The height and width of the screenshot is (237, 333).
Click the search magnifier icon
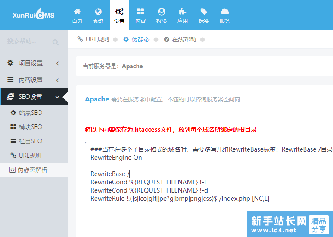[x=56, y=42]
